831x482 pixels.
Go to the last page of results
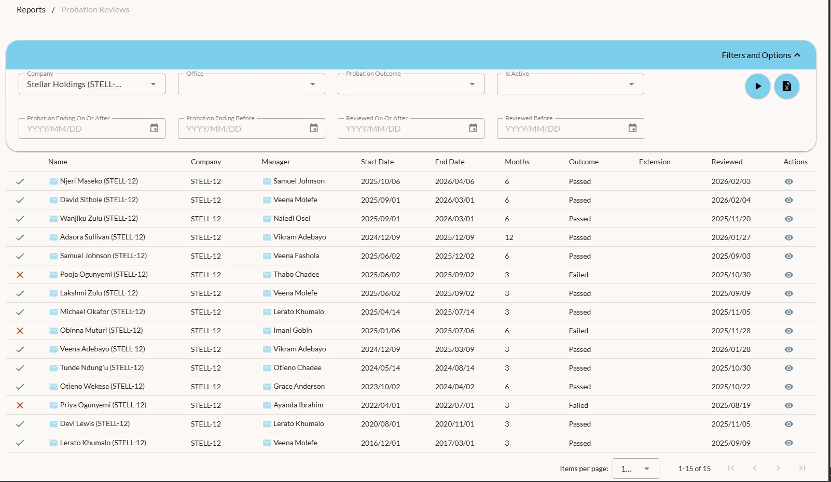[802, 468]
